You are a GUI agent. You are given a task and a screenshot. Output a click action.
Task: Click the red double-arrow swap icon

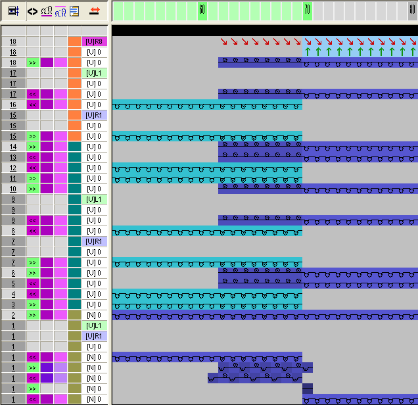click(x=94, y=11)
